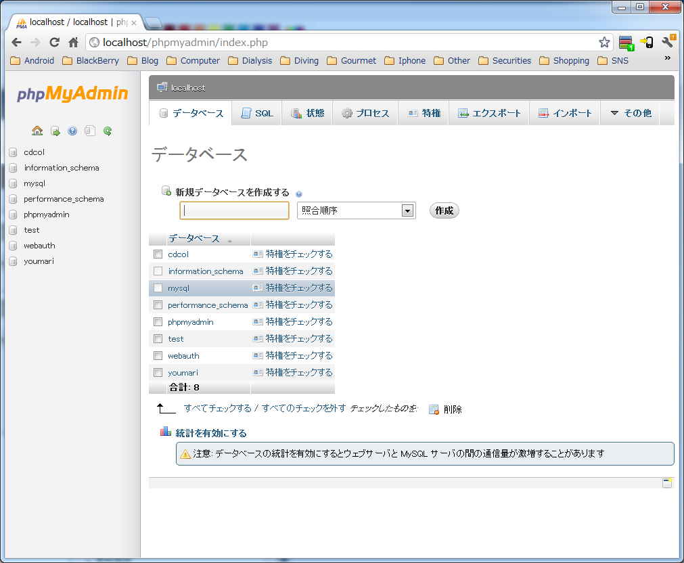Reload navigation frame with green refresh icon

click(108, 131)
